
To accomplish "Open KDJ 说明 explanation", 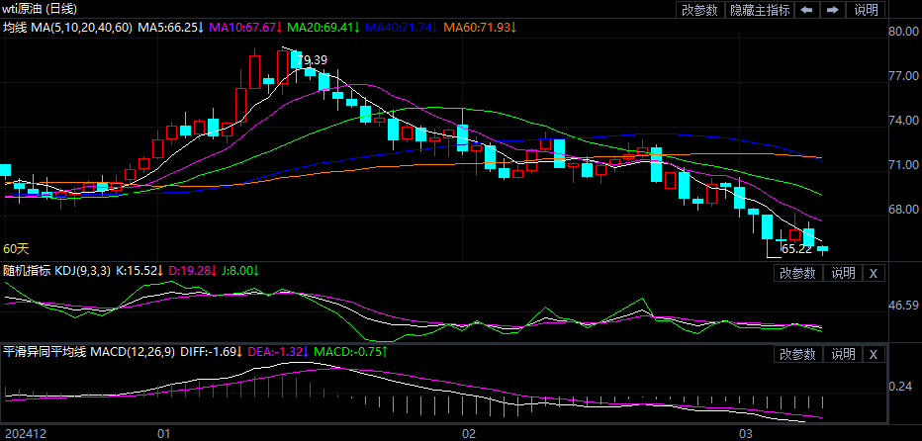I will tap(843, 273).
